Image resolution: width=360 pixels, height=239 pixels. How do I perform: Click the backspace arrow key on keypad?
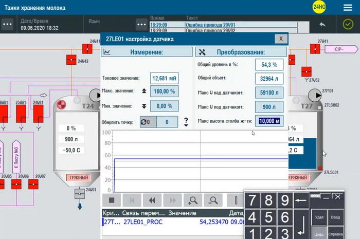point(301,200)
